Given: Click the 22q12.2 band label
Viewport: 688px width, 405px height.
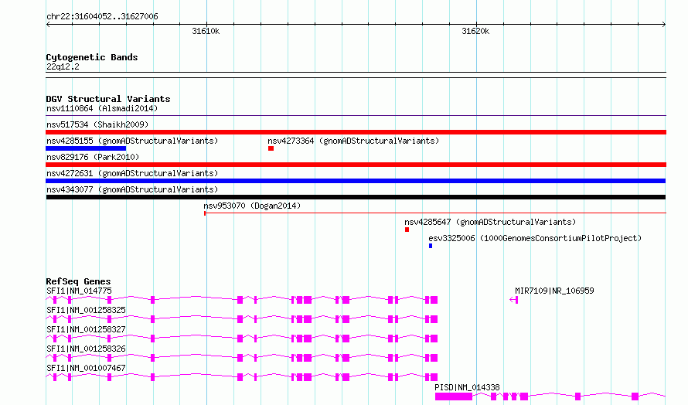Looking at the screenshot, I should pyautogui.click(x=63, y=66).
